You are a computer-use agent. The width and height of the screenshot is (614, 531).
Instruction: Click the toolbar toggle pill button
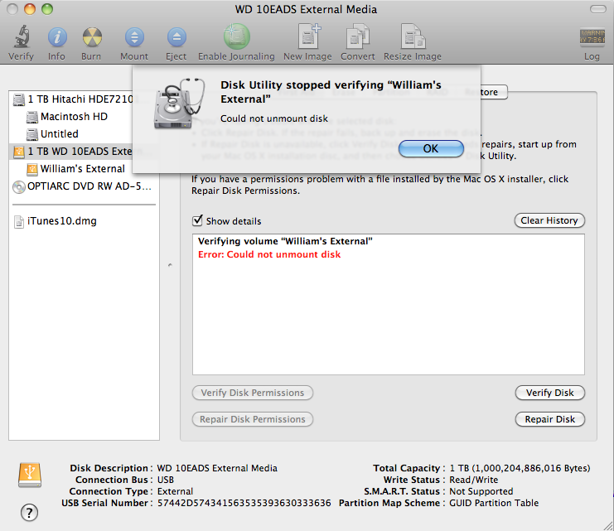[598, 9]
